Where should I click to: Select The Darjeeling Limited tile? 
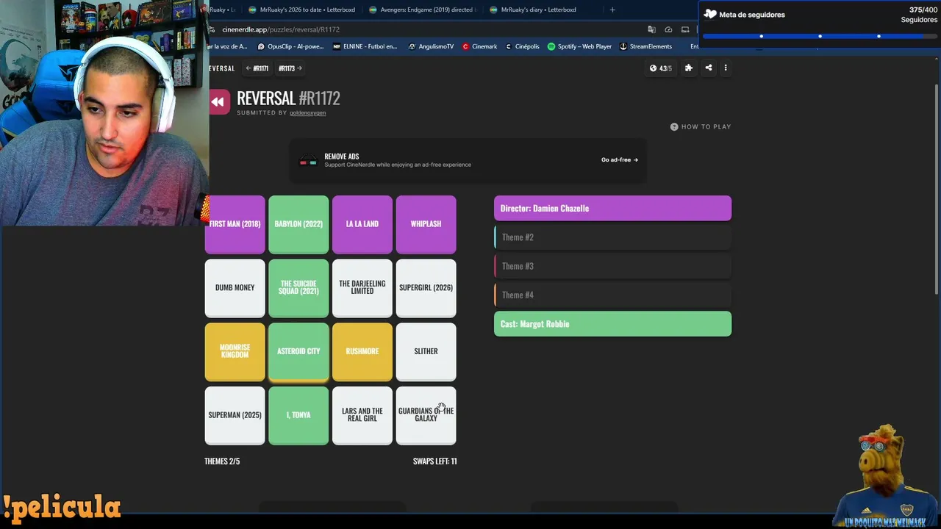click(x=362, y=288)
